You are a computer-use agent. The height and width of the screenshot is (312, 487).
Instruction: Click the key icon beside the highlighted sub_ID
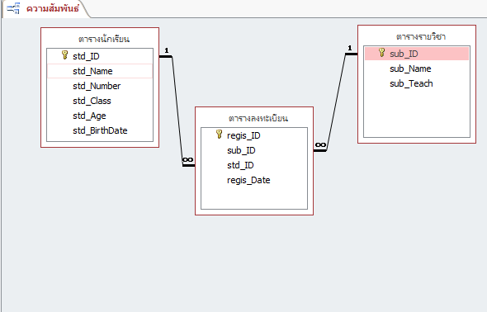(381, 53)
